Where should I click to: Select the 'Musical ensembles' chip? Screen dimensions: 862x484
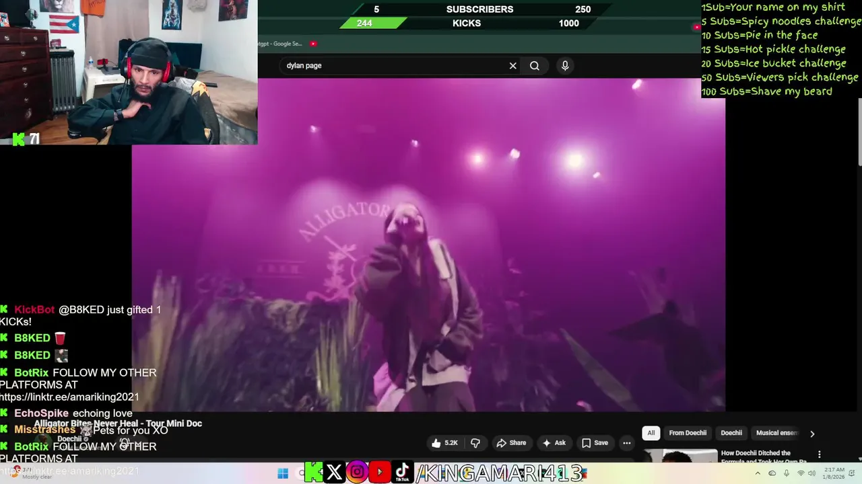point(776,433)
